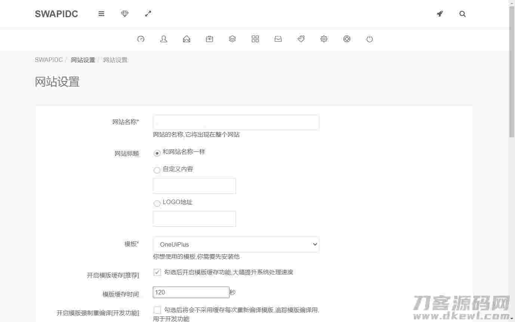The width and height of the screenshot is (515, 322).
Task: Click the SWAPIDC logo link
Action: point(56,14)
